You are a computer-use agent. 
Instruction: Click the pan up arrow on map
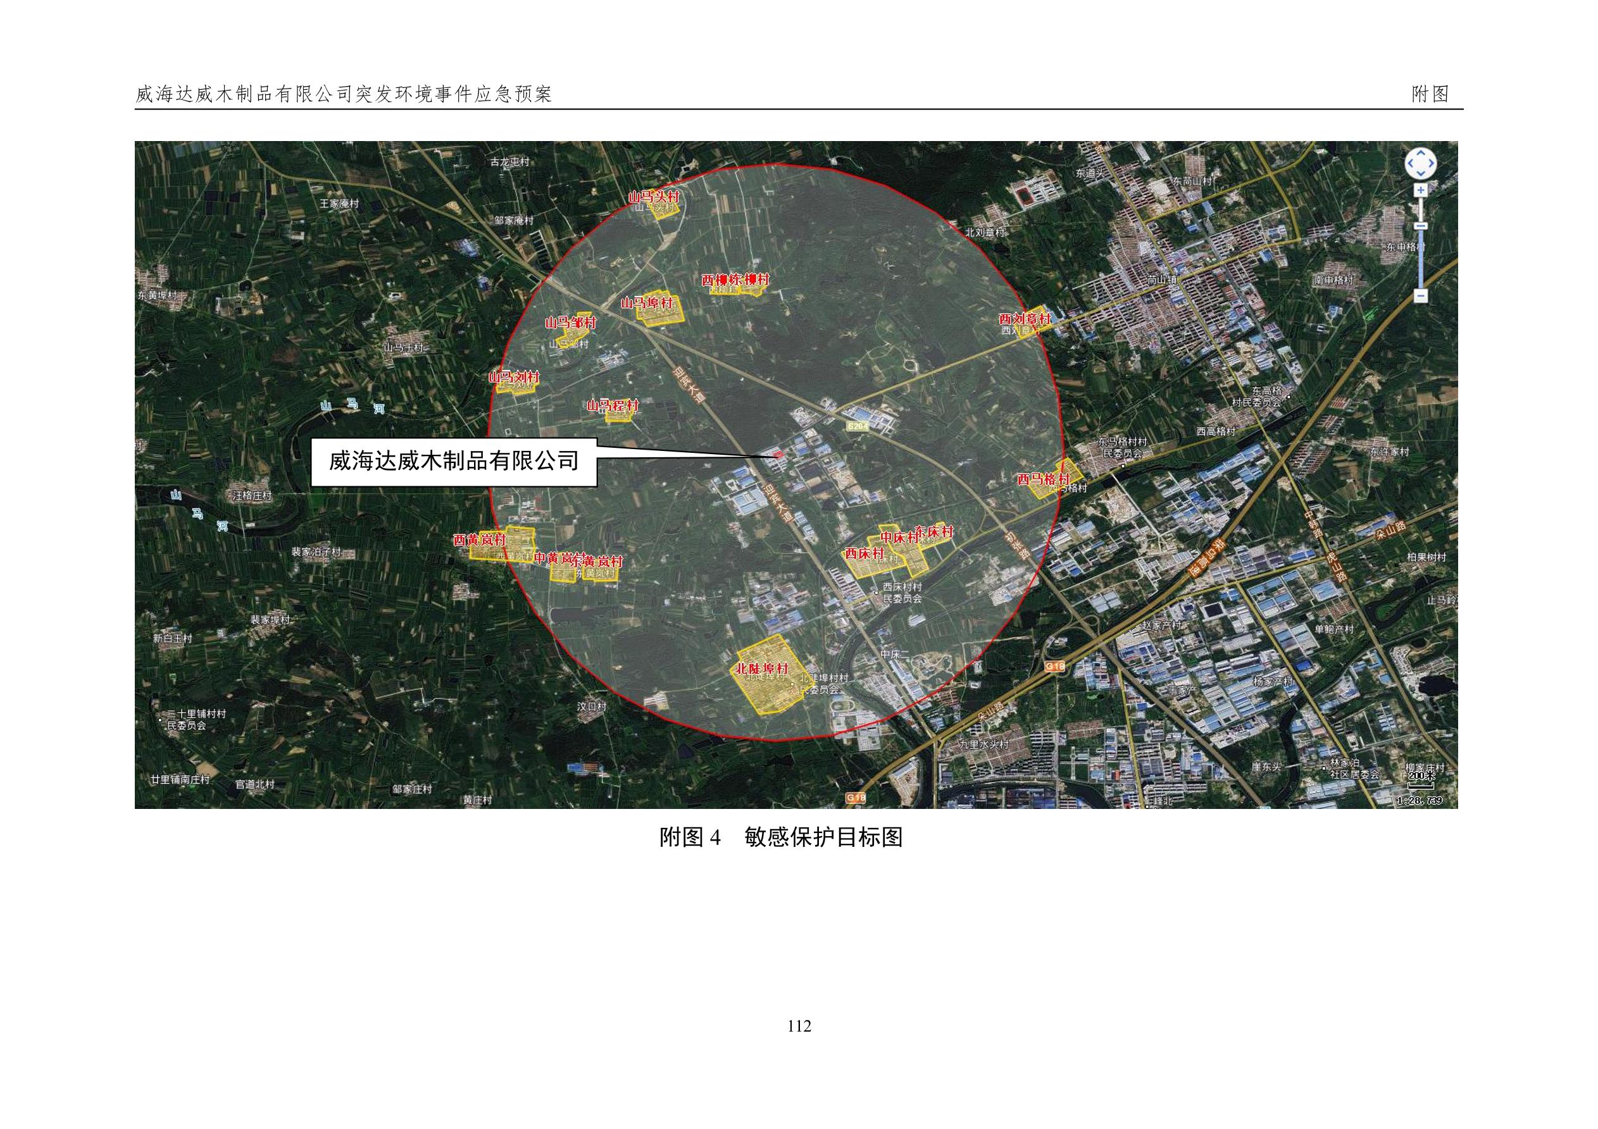tap(1421, 154)
